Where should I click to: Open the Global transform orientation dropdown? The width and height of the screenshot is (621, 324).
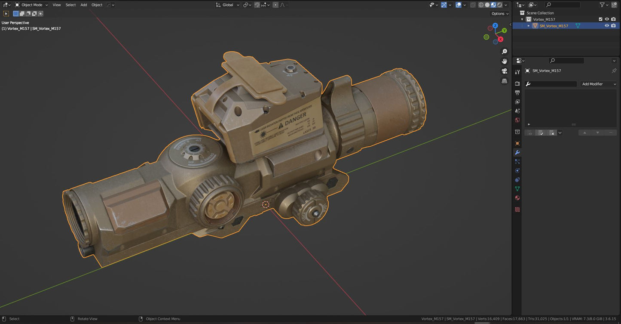point(227,5)
